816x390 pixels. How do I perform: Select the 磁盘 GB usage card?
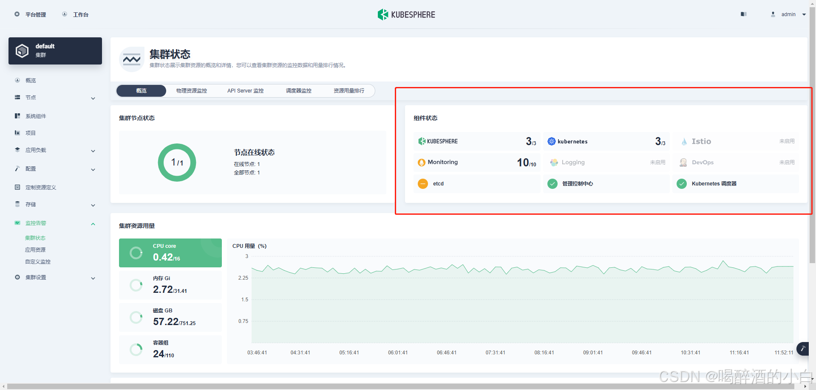[x=170, y=317]
